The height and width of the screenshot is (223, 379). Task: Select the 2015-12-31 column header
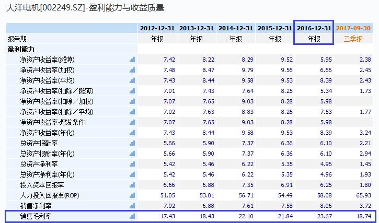275,28
